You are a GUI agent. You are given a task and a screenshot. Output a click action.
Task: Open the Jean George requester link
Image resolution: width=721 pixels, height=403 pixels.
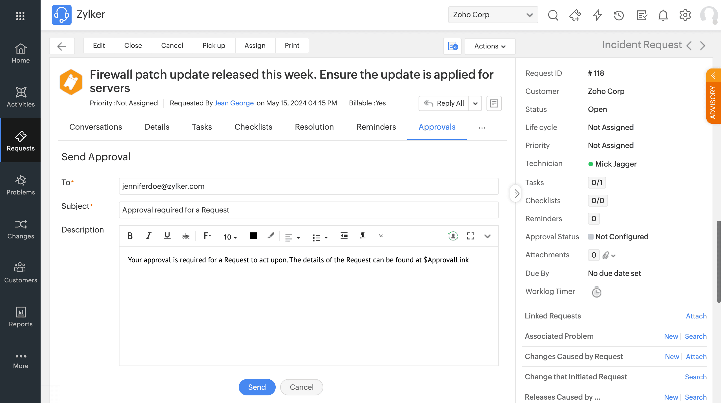click(234, 103)
